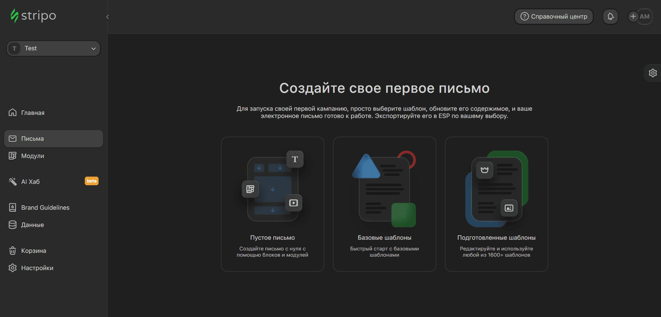Choose the Пустое письмо card

[x=272, y=204]
